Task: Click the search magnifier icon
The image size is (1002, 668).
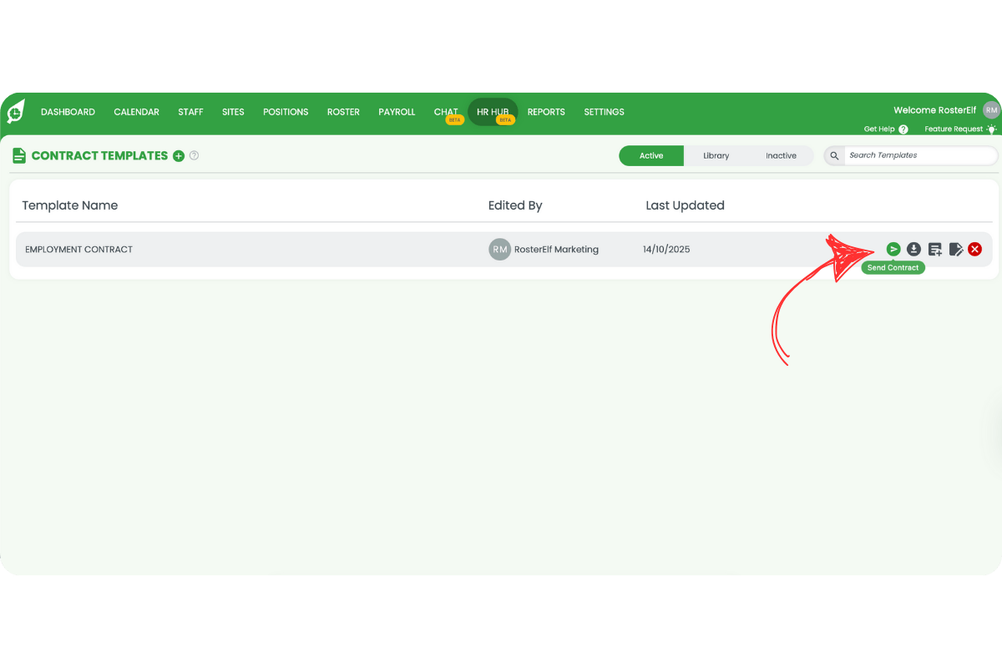Action: (x=833, y=155)
